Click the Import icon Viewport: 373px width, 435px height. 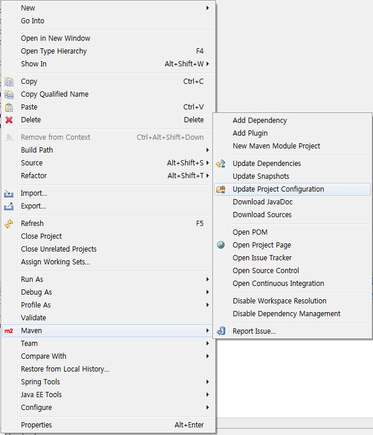[9, 193]
